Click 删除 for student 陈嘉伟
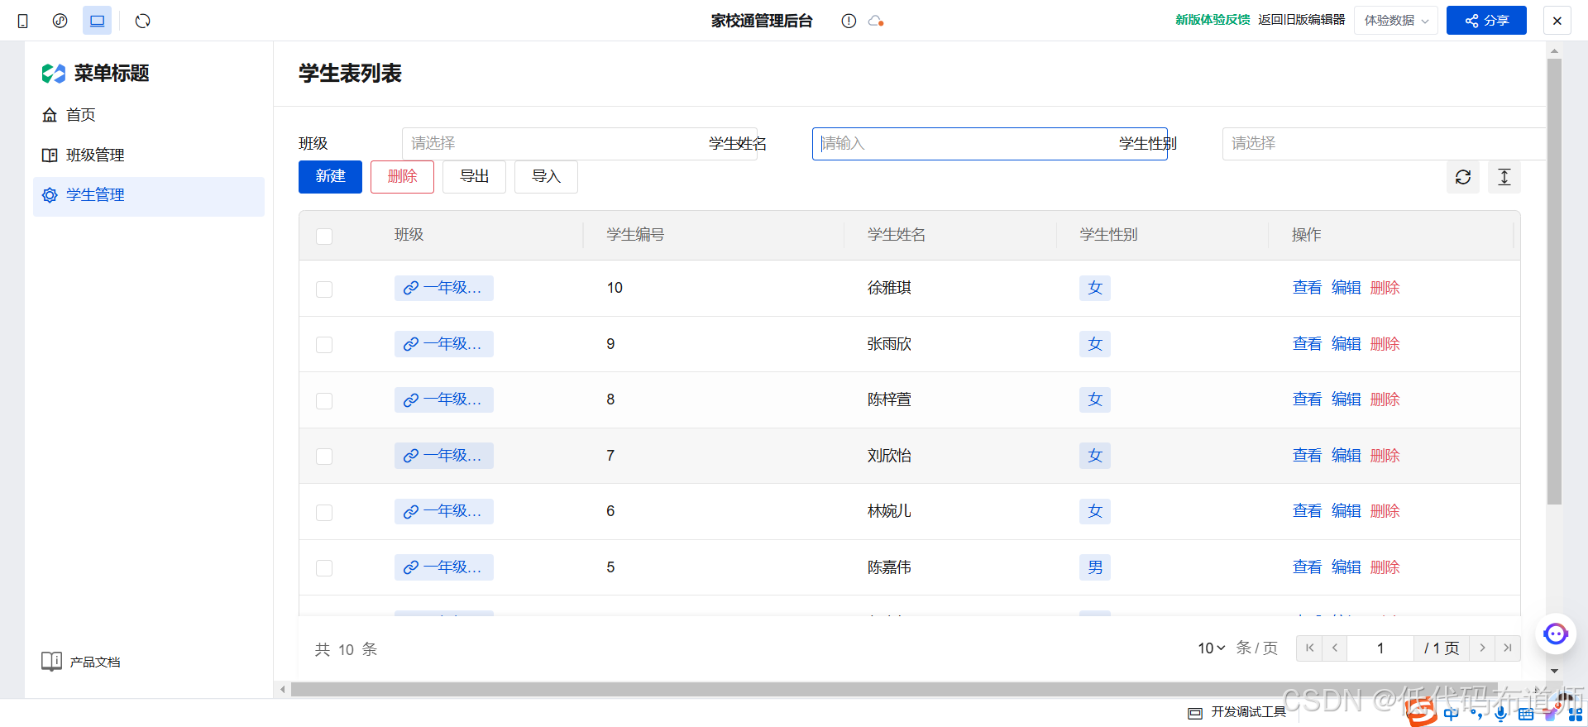The image size is (1588, 727). tap(1385, 567)
